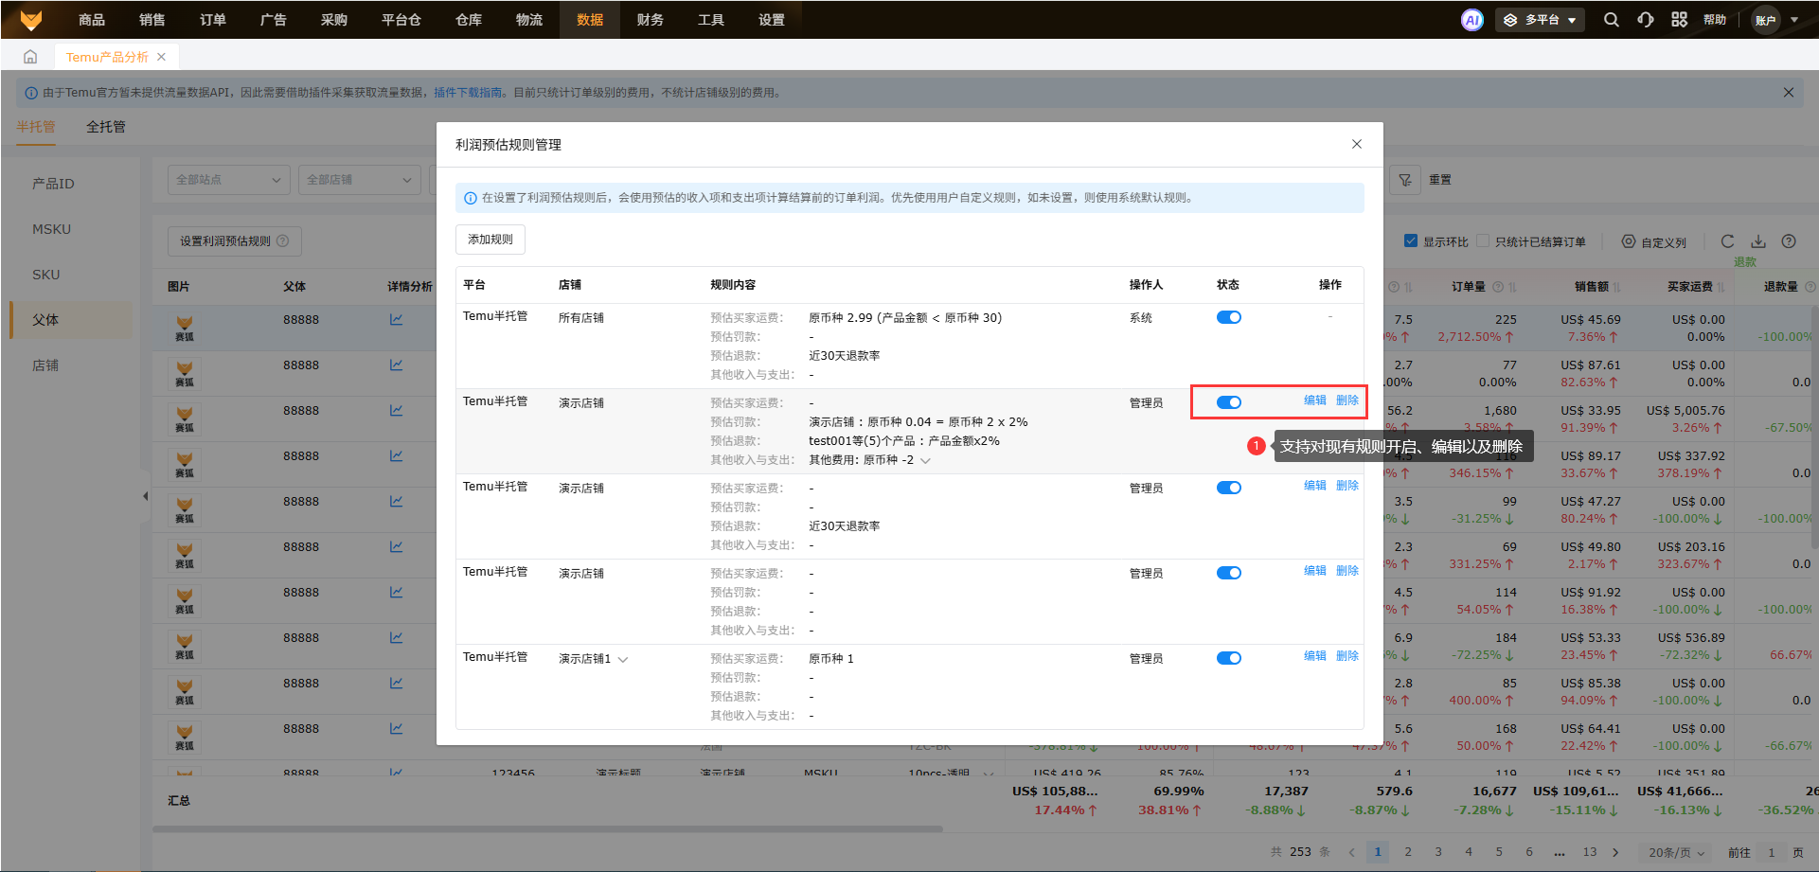Close the 利润预估规则管理 dialog
The image size is (1819, 872).
click(x=1356, y=144)
